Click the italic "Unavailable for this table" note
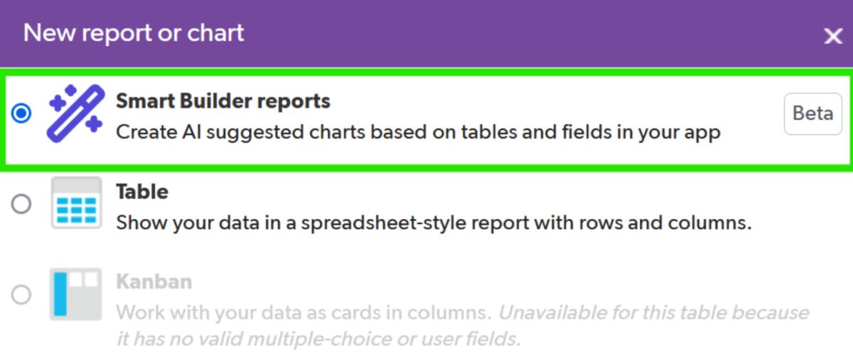 point(653,313)
